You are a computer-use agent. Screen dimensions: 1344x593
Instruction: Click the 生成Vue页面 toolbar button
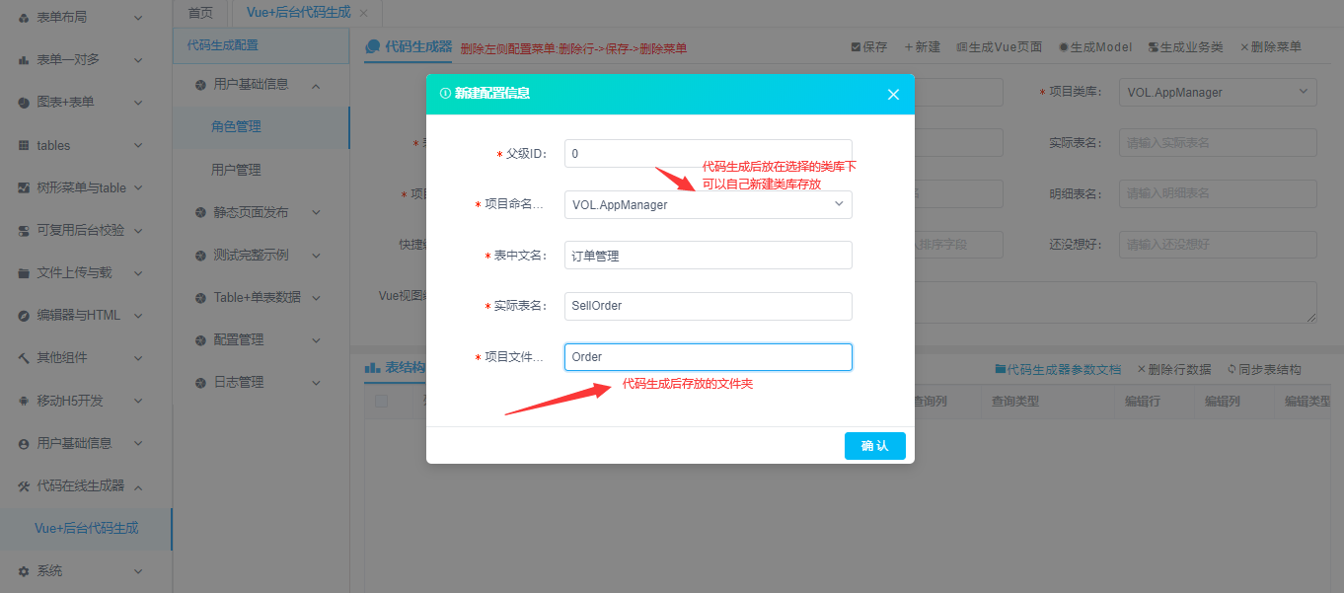tap(999, 47)
